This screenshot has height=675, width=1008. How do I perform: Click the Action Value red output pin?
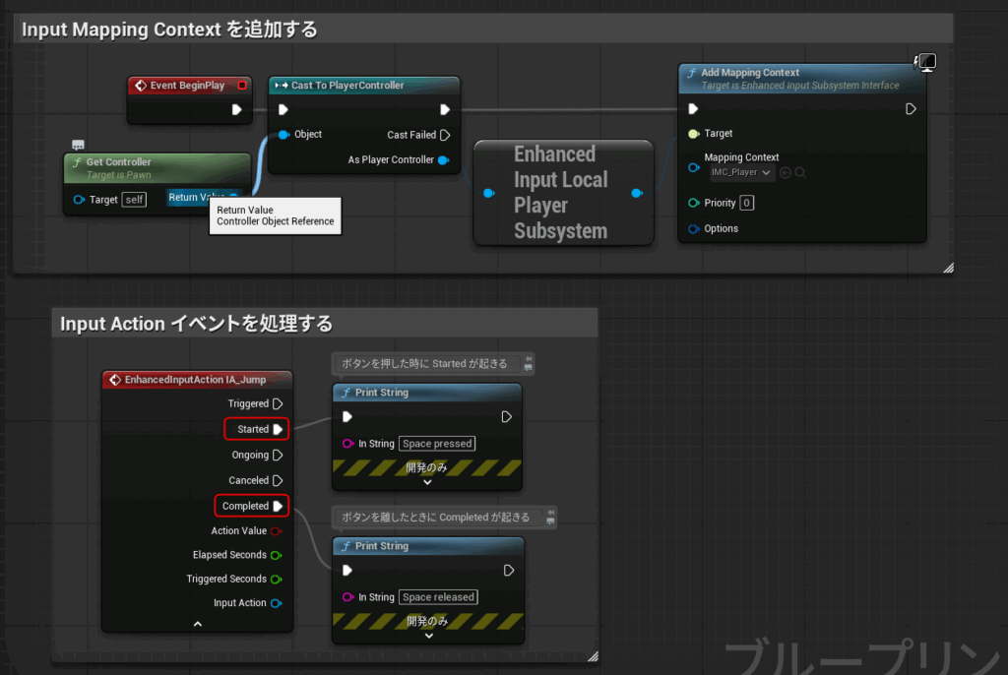tap(277, 531)
